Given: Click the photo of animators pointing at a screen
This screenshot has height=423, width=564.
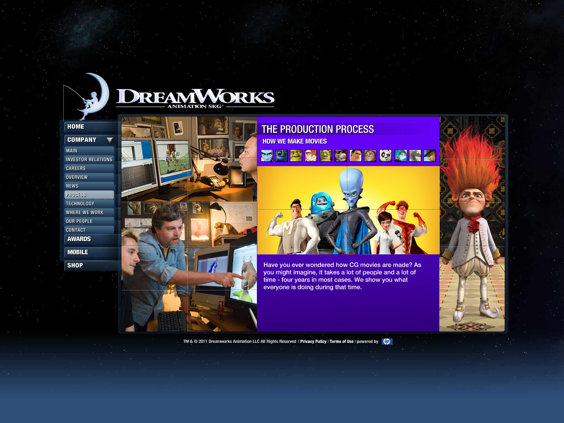Looking at the screenshot, I should [x=189, y=267].
